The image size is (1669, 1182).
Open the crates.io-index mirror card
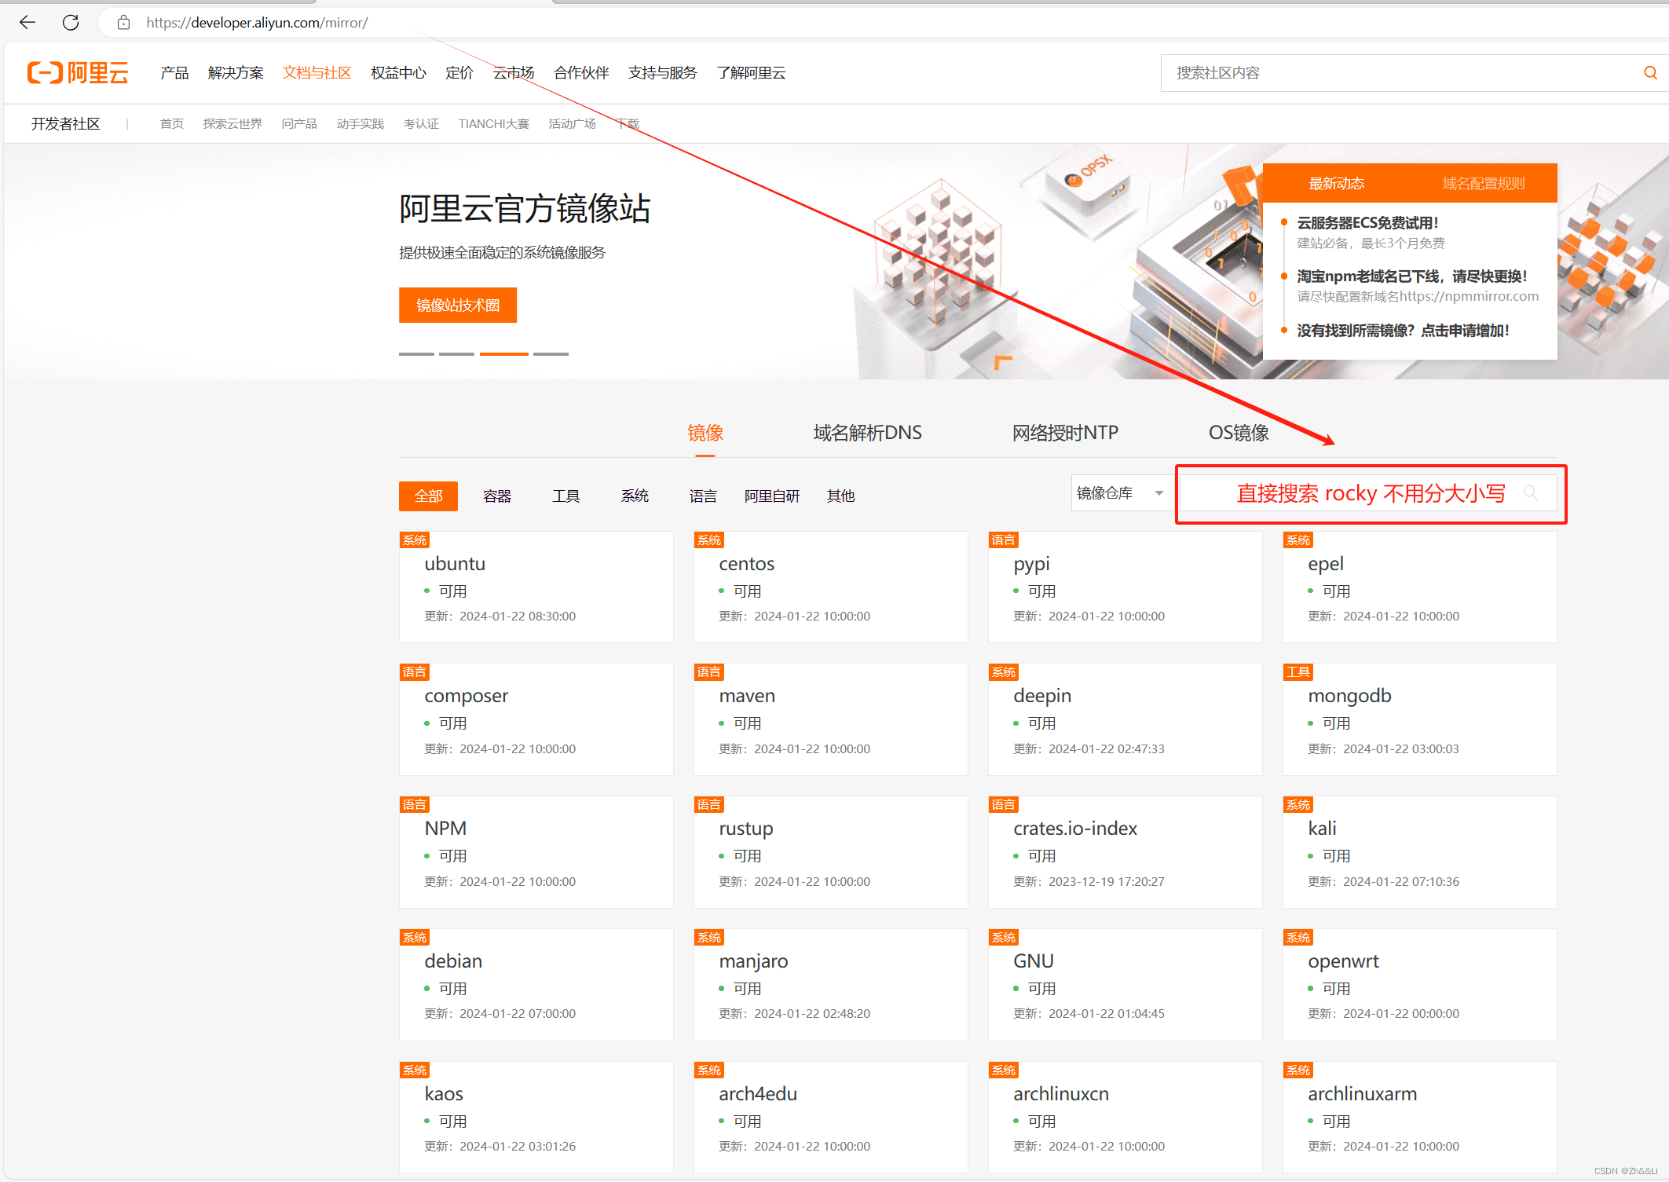click(1125, 853)
